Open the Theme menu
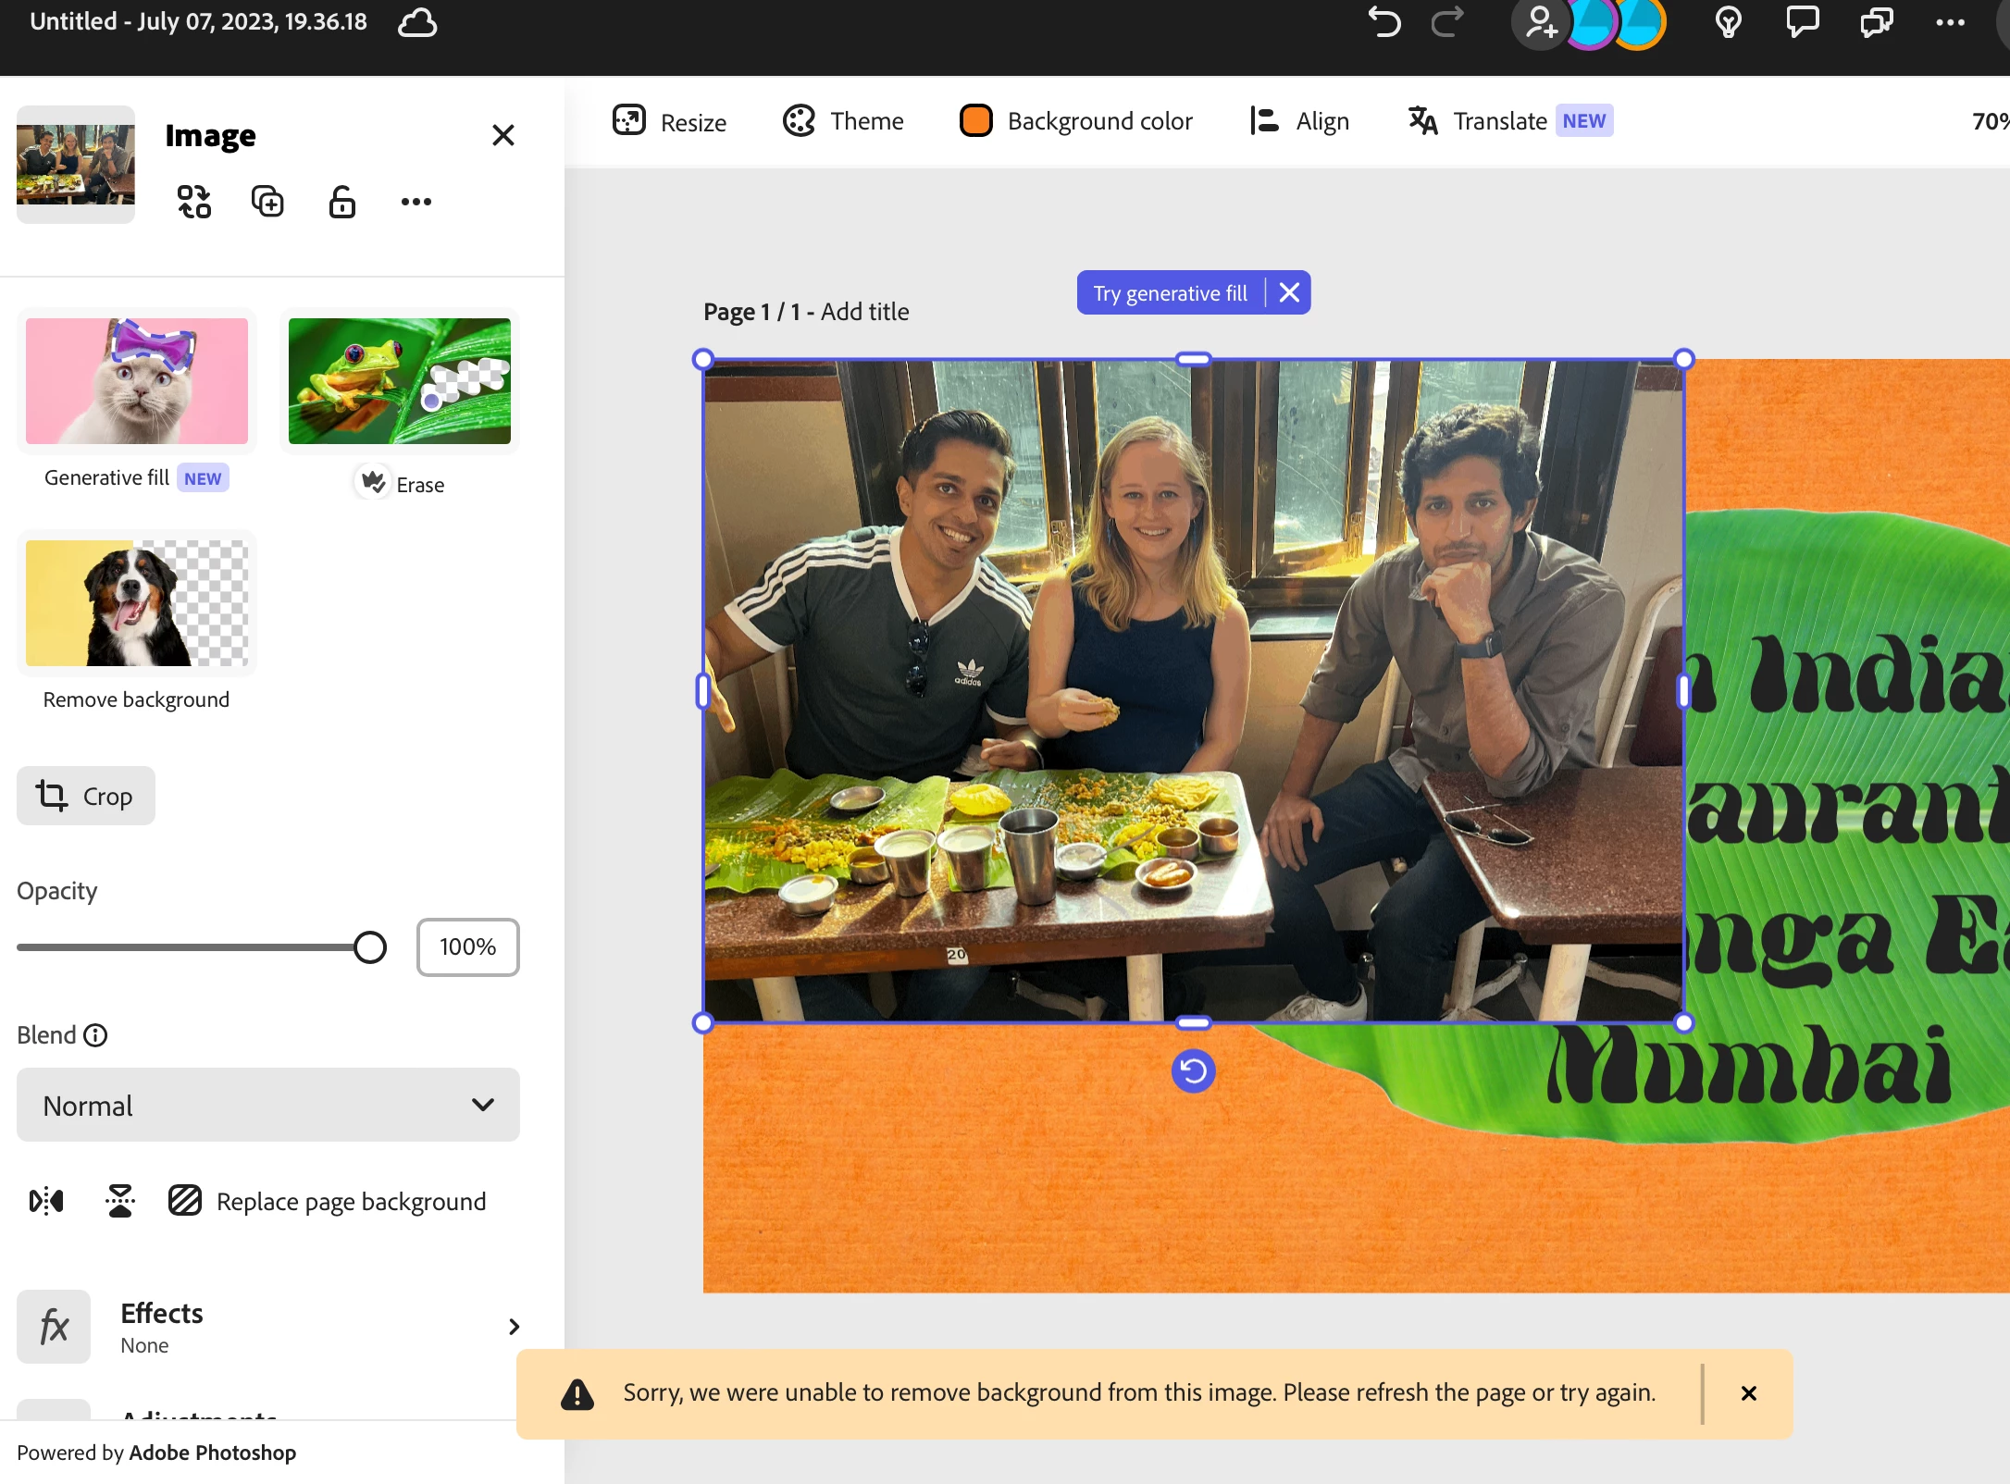This screenshot has height=1484, width=2010. click(x=843, y=121)
